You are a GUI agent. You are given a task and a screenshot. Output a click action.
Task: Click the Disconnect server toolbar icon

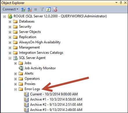[x=30, y=9]
